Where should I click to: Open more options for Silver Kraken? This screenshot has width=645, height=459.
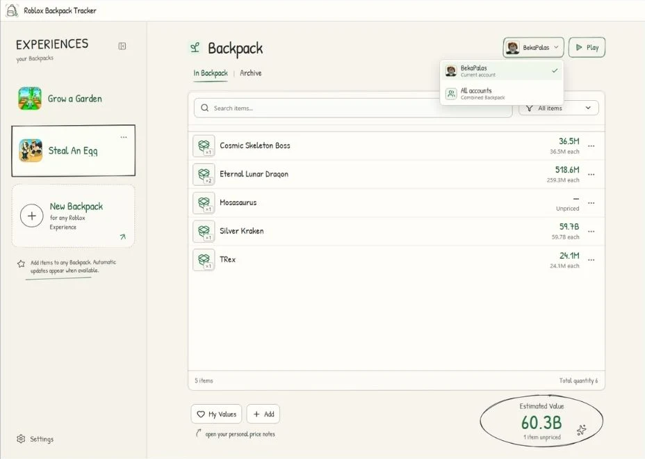pyautogui.click(x=591, y=232)
